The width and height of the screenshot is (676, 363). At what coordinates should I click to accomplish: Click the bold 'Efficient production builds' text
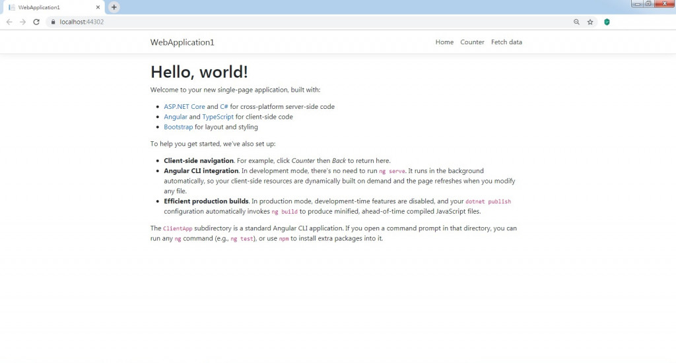coord(206,201)
